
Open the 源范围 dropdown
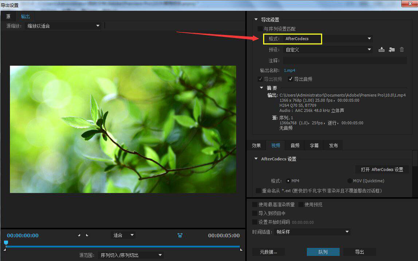pyautogui.click(x=130, y=255)
